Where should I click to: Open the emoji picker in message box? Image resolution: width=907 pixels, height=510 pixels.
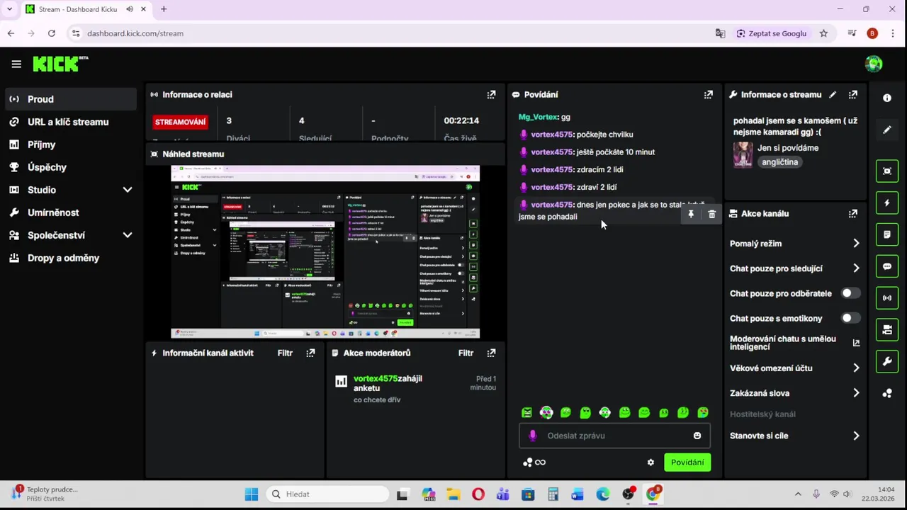(x=697, y=436)
